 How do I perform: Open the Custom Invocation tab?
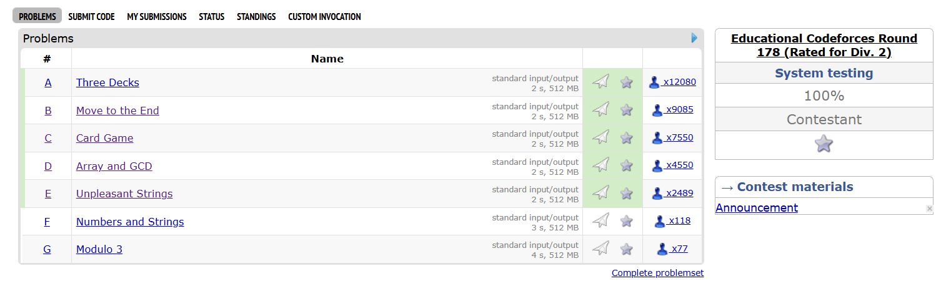(324, 17)
